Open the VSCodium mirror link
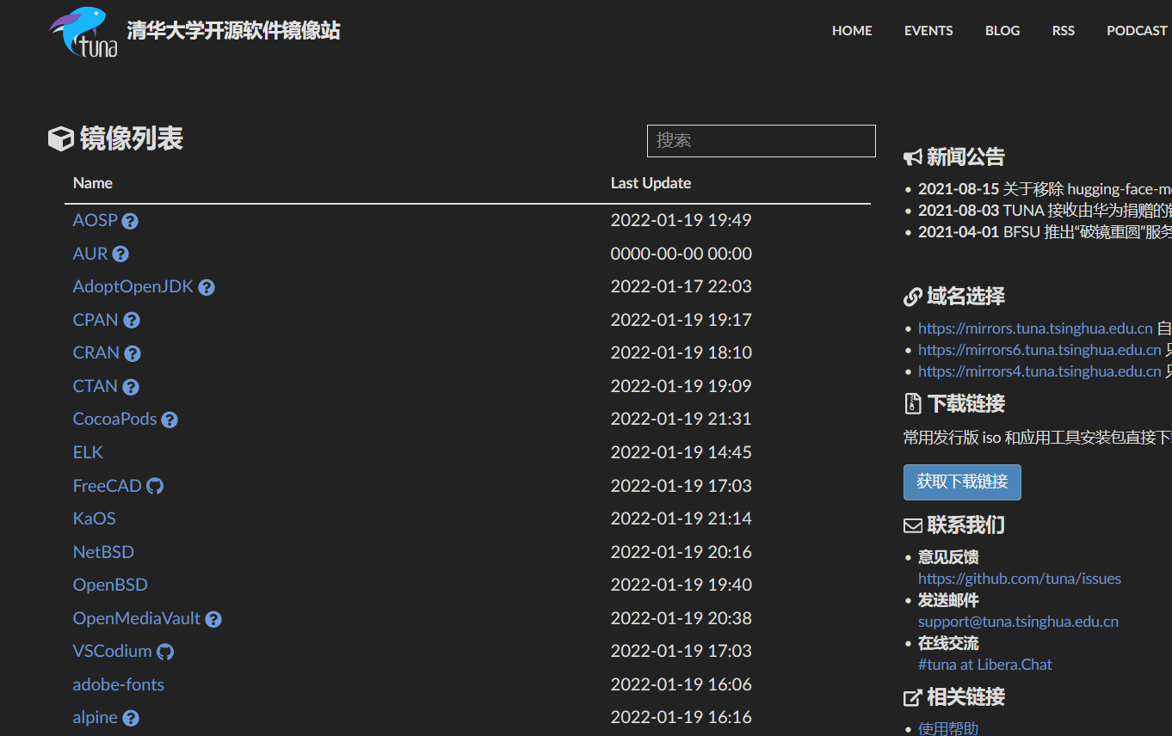Screen dimensions: 1172x736 [113, 651]
